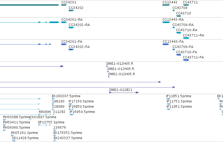Click the CG43709-PA protein feature
The width and height of the screenshot is (223, 142).
click(173, 50)
